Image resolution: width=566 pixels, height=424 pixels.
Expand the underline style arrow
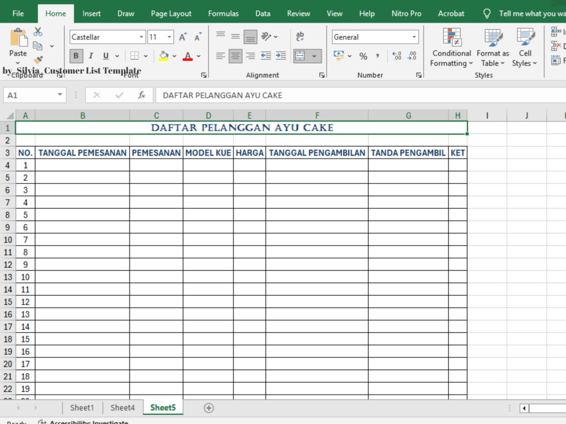click(117, 56)
